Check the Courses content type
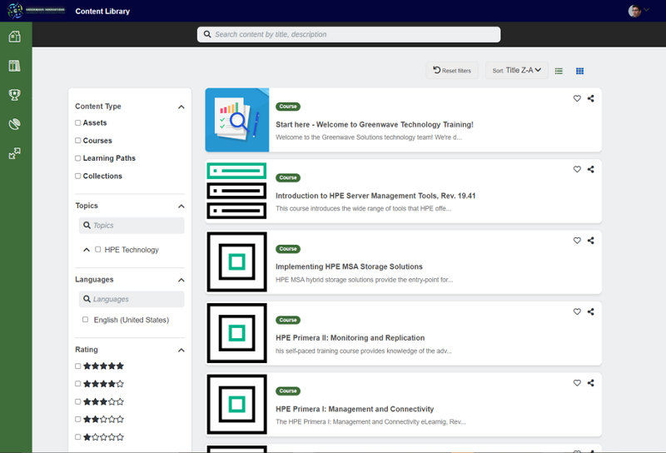666x453 pixels. pyautogui.click(x=77, y=140)
